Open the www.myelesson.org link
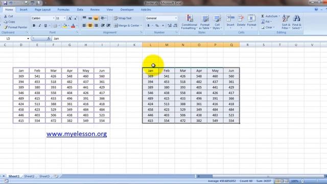Screen dimensions: 327x184 [77, 134]
